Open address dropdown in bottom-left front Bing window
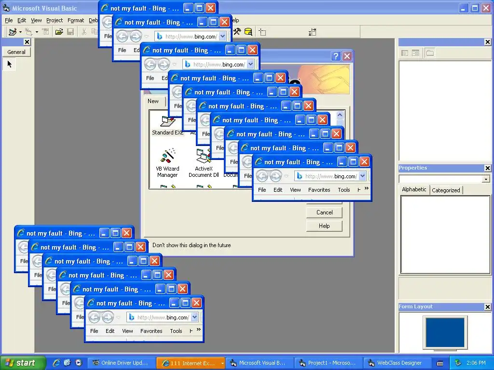Screen dimensions: 494x370 pos(195,317)
